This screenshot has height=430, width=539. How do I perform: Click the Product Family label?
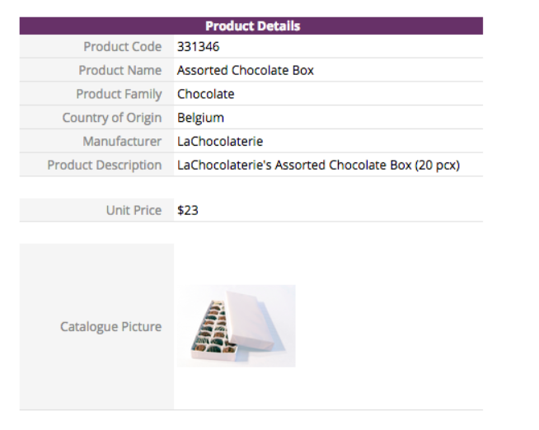click(119, 94)
